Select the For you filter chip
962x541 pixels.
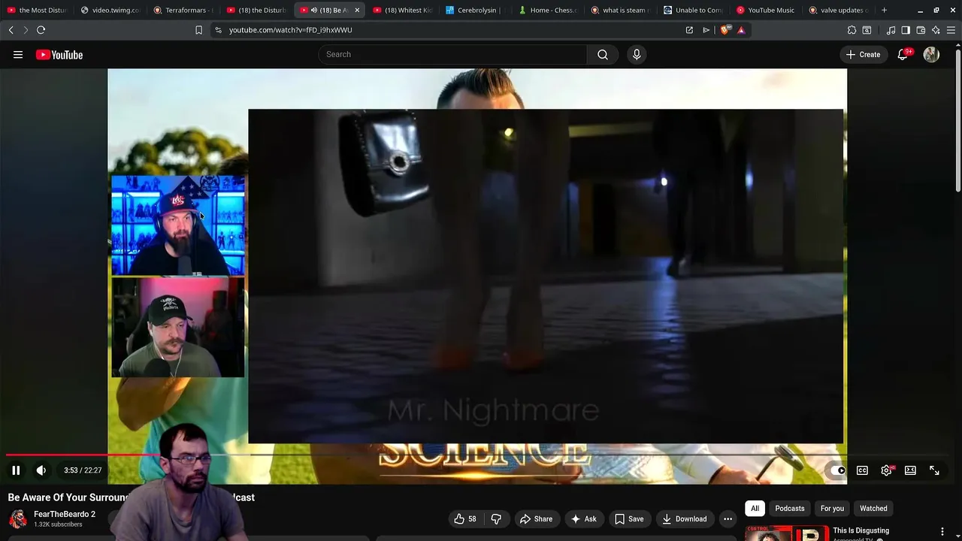tap(832, 509)
